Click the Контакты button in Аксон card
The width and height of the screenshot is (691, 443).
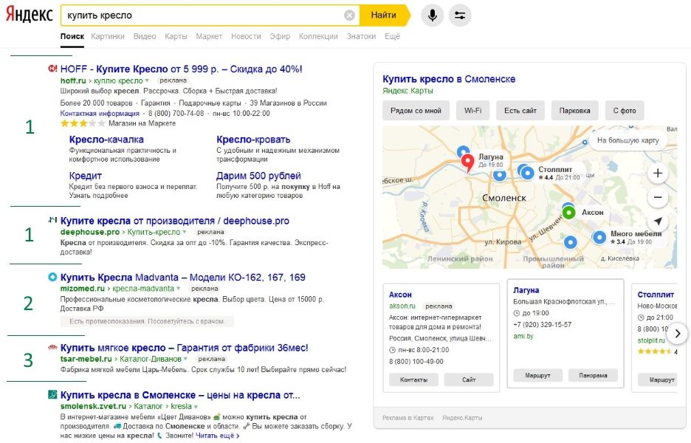414,380
